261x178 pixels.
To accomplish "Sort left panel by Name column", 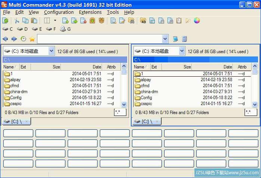I will [11, 67].
